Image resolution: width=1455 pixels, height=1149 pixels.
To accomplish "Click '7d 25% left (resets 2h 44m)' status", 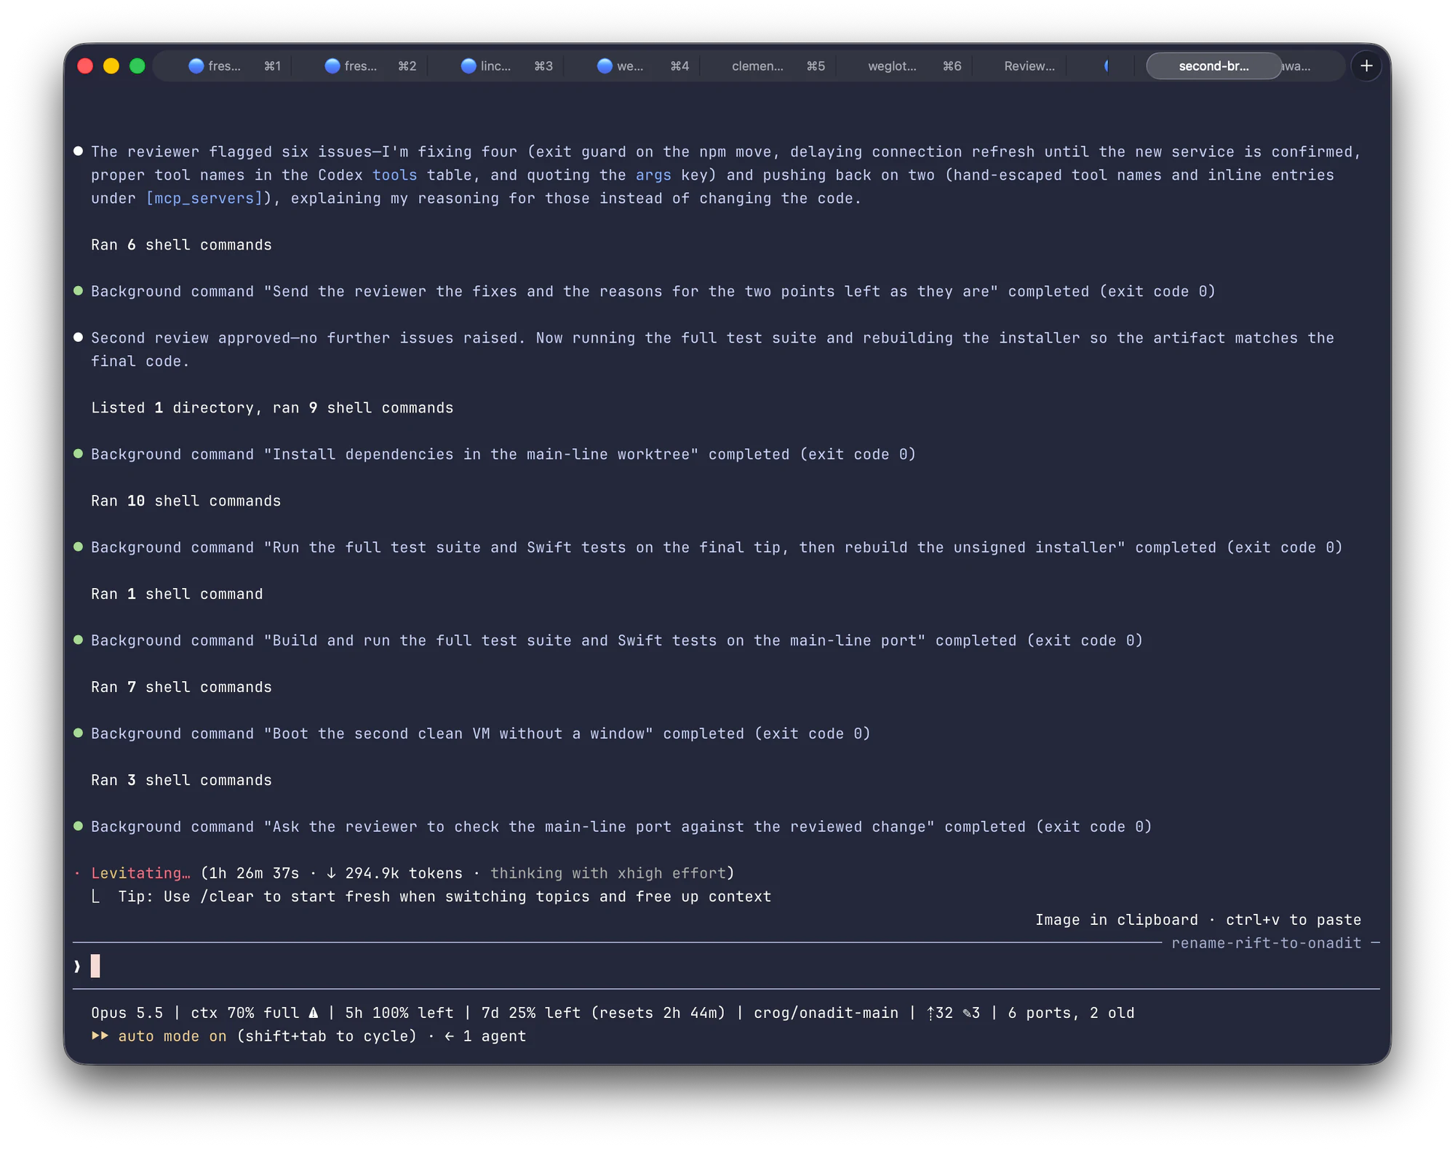I will 603,1013.
